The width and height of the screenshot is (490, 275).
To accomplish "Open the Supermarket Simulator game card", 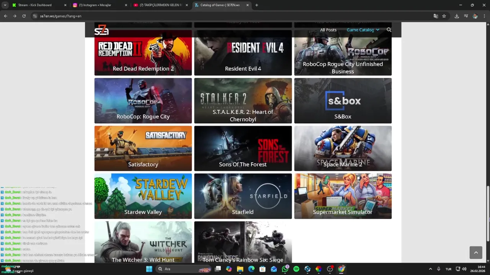I will tap(343, 196).
